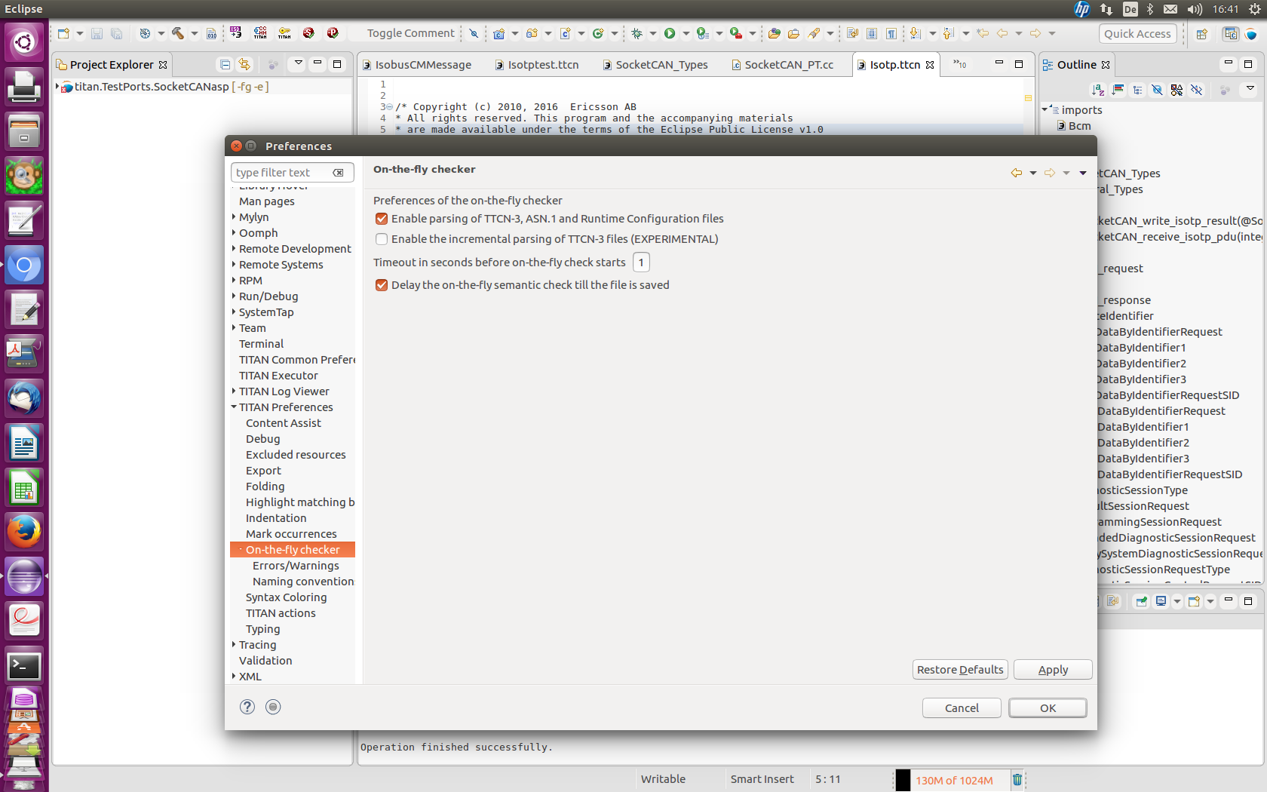Run garbage collector trash icon
The image size is (1267, 792).
point(1017,780)
